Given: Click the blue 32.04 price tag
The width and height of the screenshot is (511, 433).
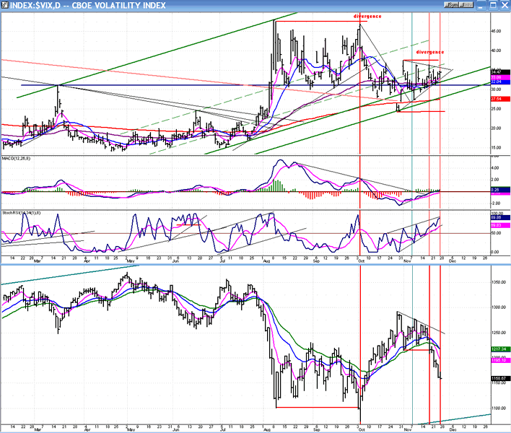Looking at the screenshot, I should pyautogui.click(x=496, y=82).
